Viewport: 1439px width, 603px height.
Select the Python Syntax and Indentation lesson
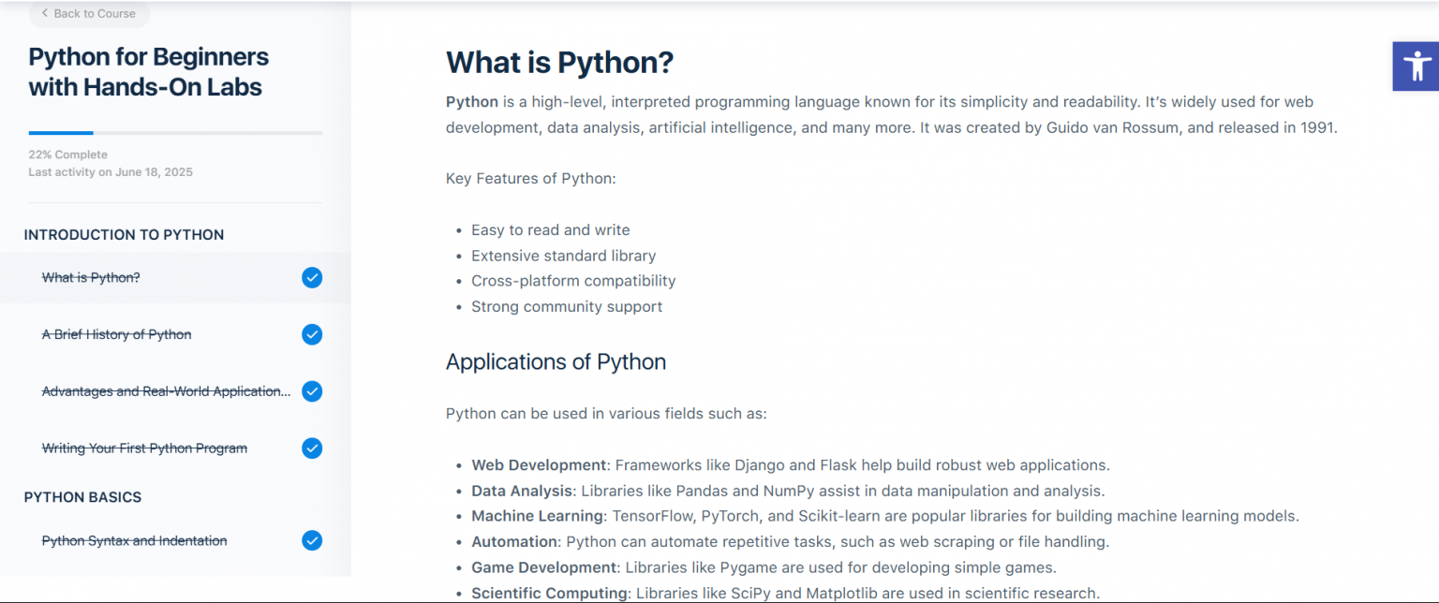point(134,540)
